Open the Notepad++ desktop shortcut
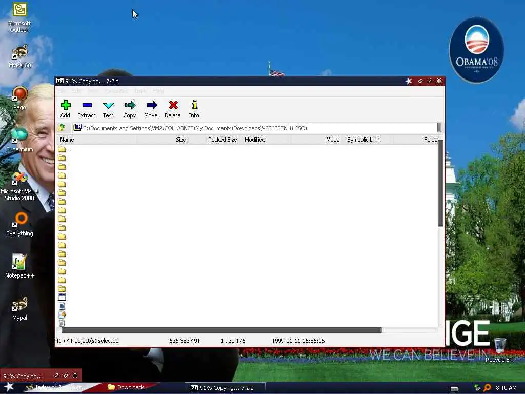 [x=19, y=266]
